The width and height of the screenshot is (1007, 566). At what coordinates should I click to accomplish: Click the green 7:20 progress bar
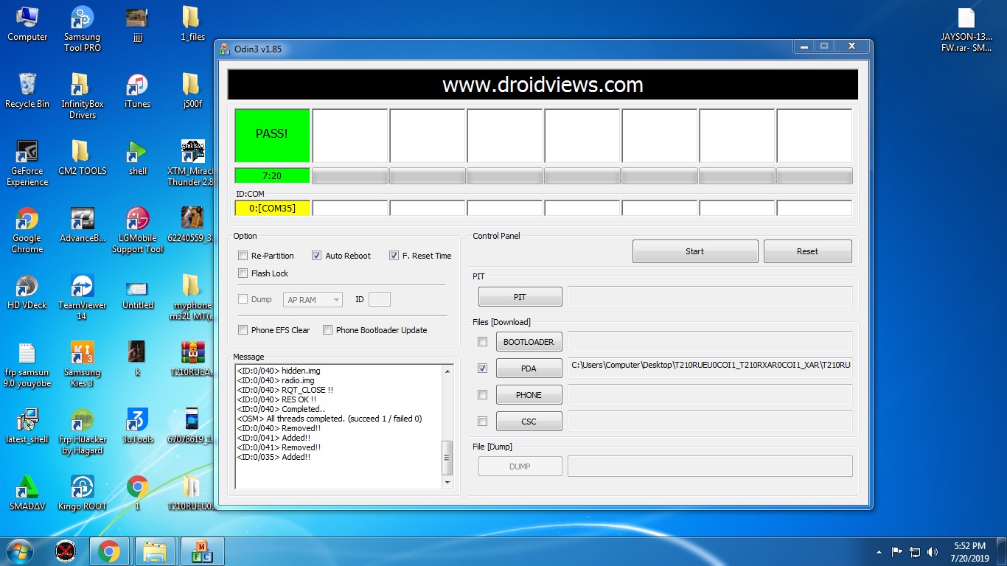(x=272, y=175)
